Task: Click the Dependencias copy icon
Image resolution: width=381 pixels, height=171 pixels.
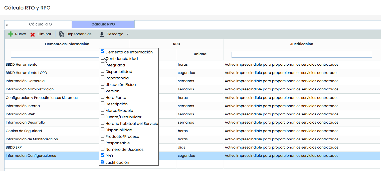Action: [x=62, y=34]
